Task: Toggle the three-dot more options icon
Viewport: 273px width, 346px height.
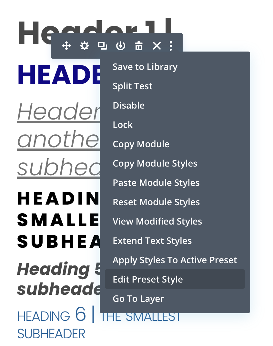Action: [171, 46]
